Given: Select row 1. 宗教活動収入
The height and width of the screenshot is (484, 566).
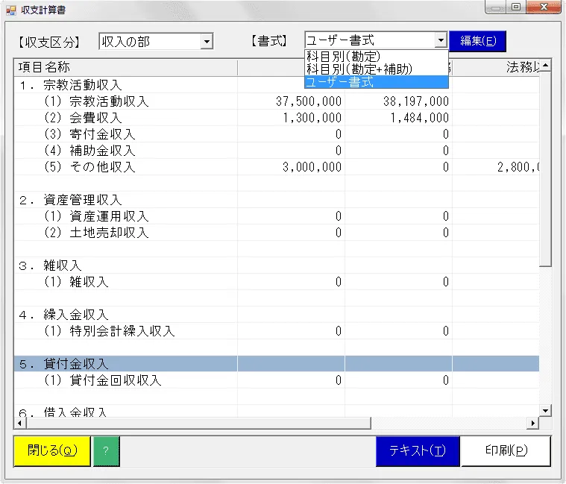Looking at the screenshot, I should click(x=277, y=85).
